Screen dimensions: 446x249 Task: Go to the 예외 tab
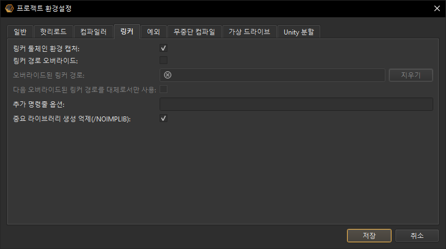pos(153,32)
